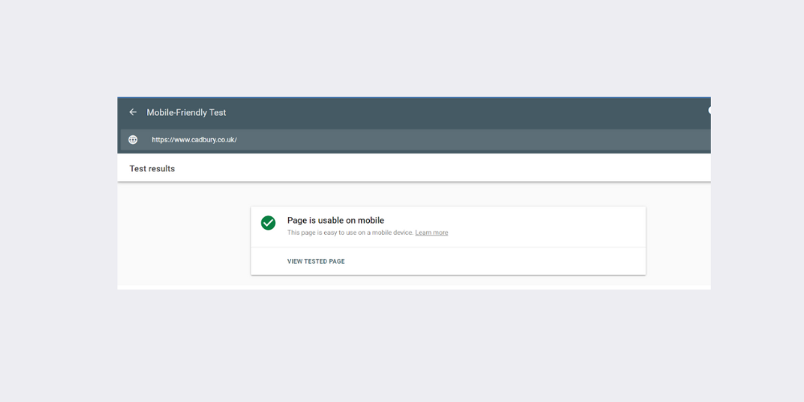Click the 'Page is usable on mobile' heading
Image resolution: width=804 pixels, height=402 pixels.
coord(335,220)
